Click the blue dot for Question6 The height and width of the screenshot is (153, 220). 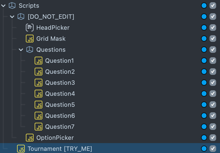pyautogui.click(x=204, y=116)
